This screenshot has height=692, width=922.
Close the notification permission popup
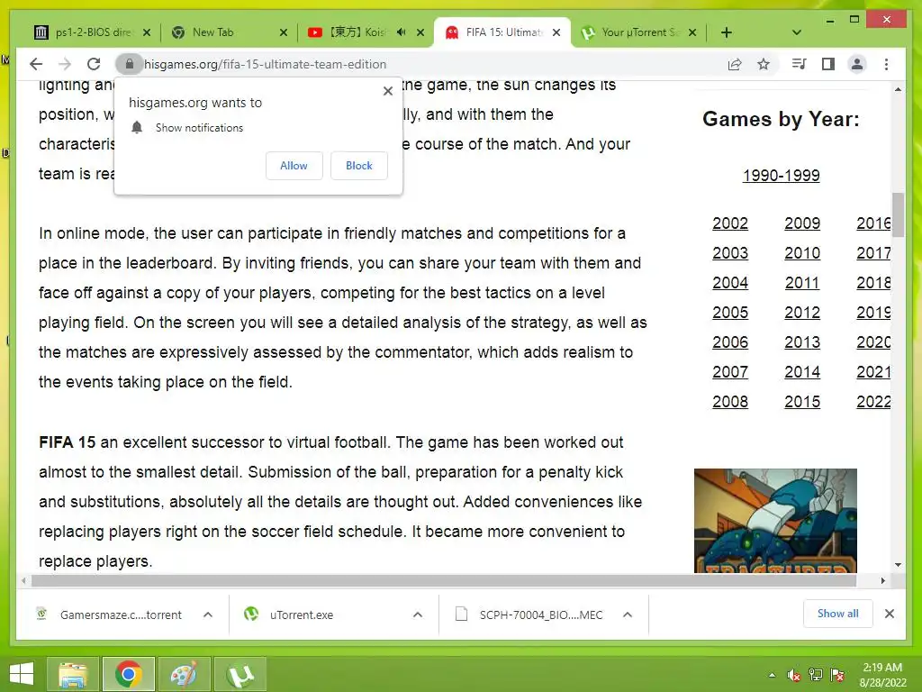(x=388, y=91)
